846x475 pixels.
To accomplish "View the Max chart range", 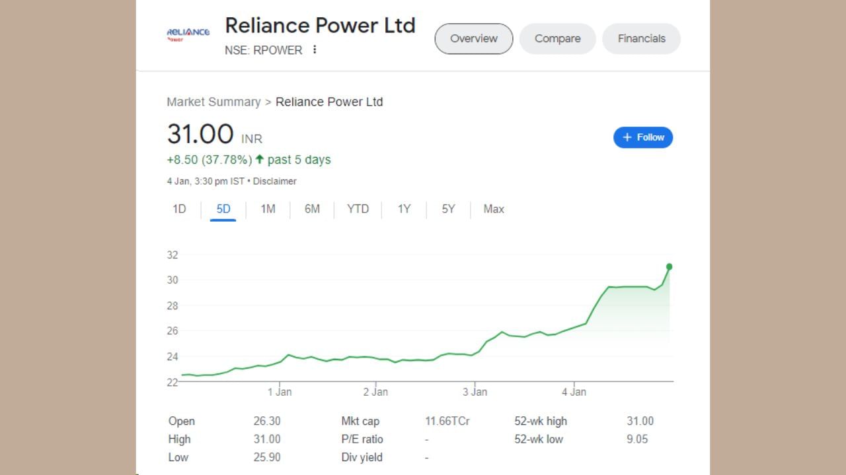I will pyautogui.click(x=494, y=209).
